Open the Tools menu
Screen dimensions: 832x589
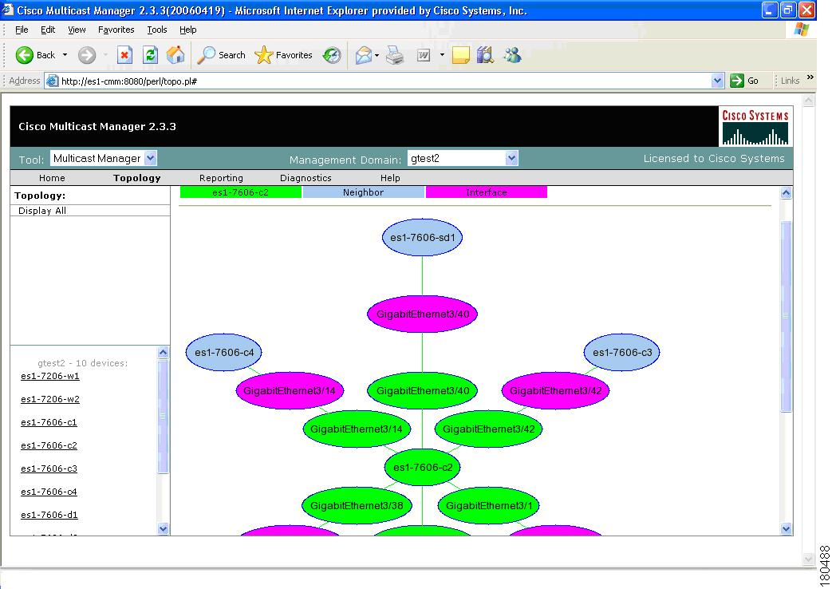157,30
